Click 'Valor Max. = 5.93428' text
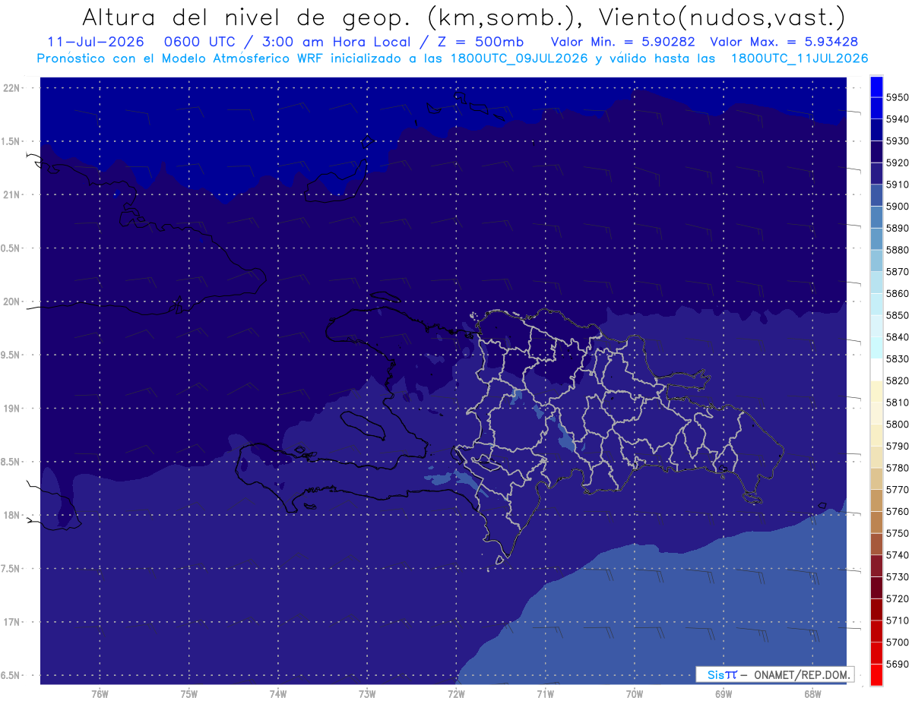This screenshot has height=704, width=912. tap(784, 42)
